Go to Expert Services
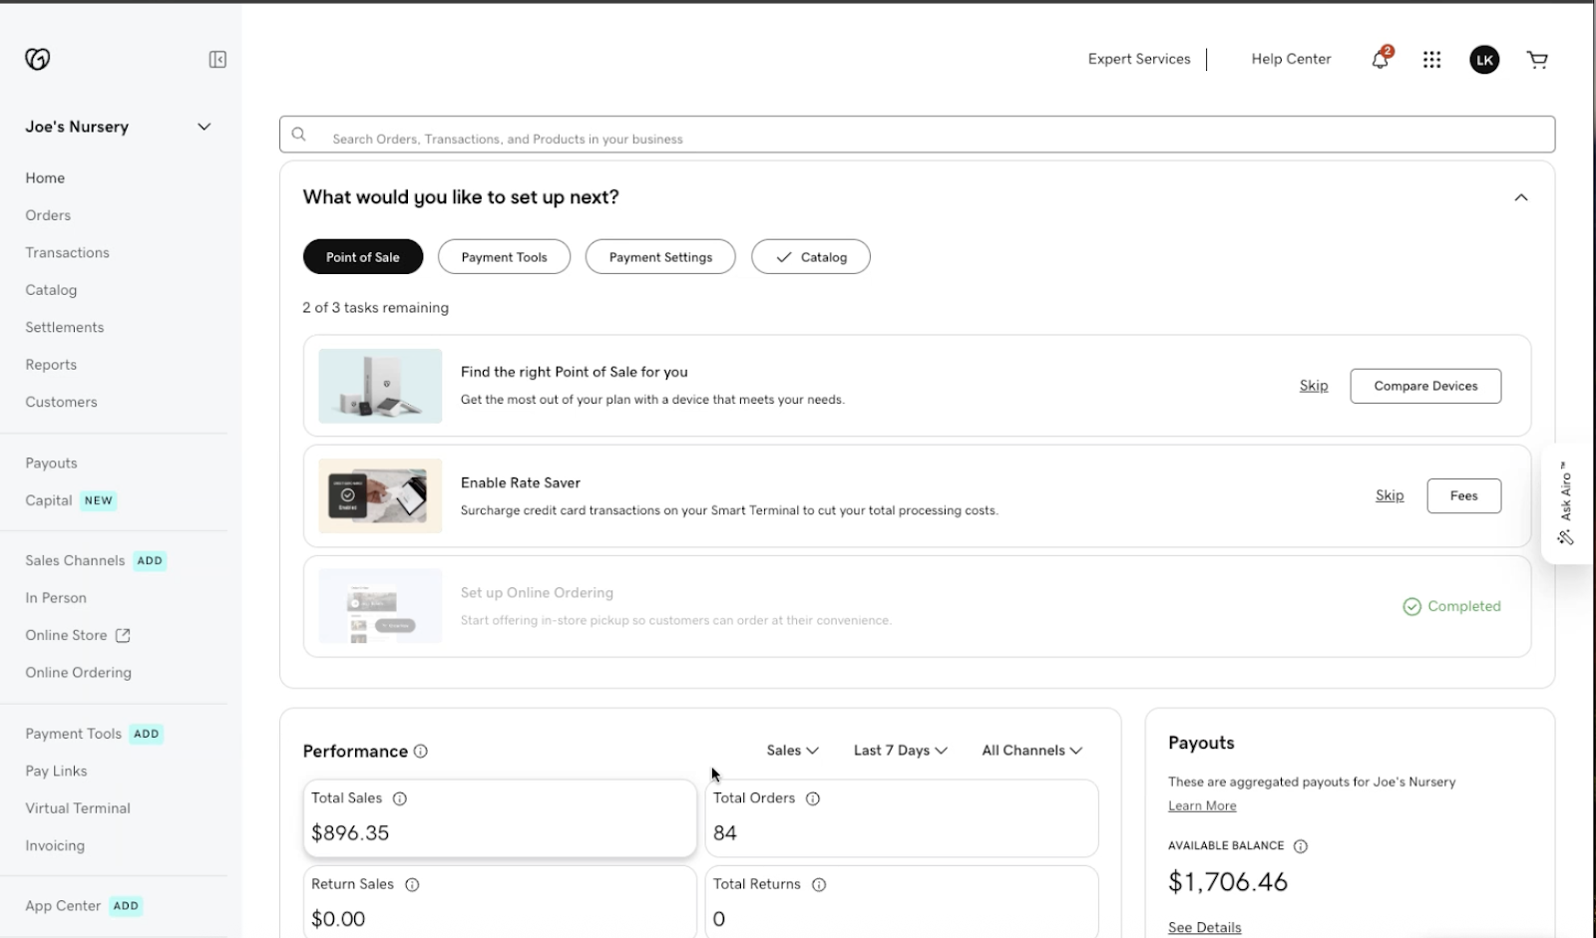The height and width of the screenshot is (938, 1596). [1138, 59]
